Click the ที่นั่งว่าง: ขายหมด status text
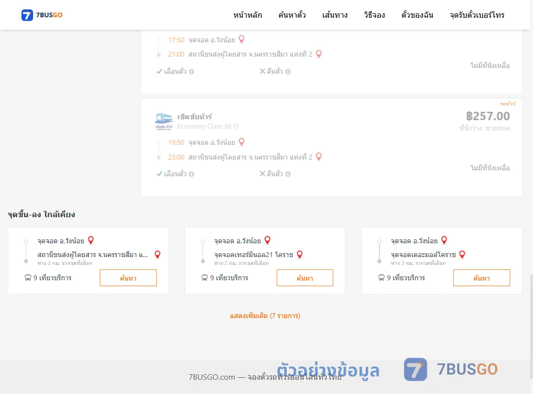This screenshot has width=533, height=394. coord(485,128)
